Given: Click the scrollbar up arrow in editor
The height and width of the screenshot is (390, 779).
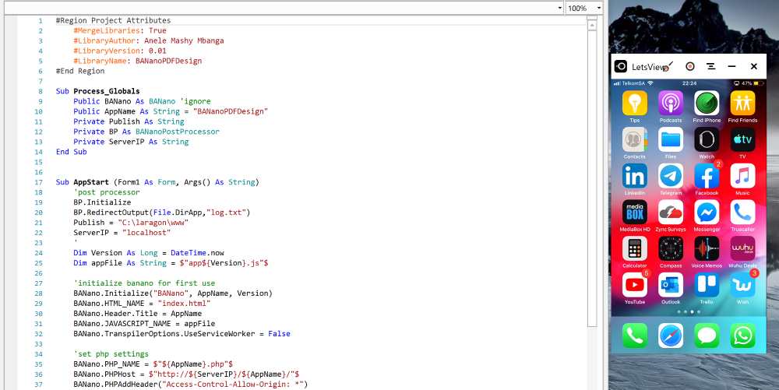Looking at the screenshot, I should coord(592,26).
